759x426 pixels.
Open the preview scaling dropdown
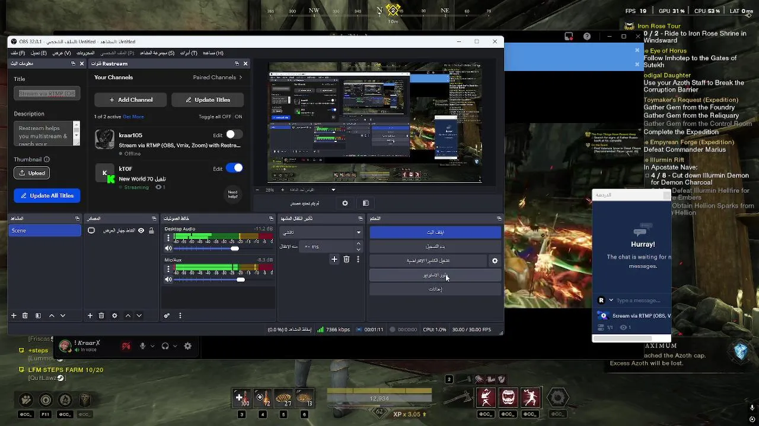point(333,190)
